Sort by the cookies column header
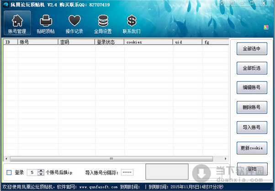Viewport: 275px width, 191px height. pyautogui.click(x=148, y=42)
